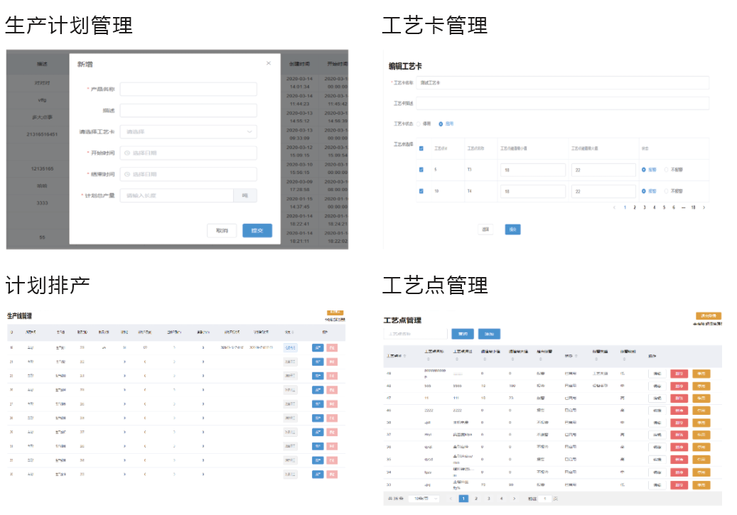
Task: Click next-page arrow in 编辑工艺卡 pagination
Action: (704, 207)
